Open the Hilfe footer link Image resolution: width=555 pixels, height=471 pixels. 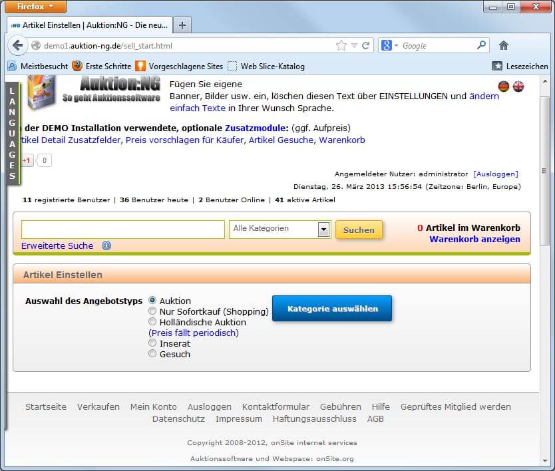tap(381, 406)
